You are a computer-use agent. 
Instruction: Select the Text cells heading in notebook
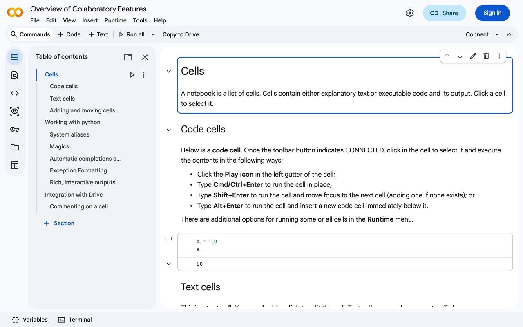pyautogui.click(x=201, y=287)
